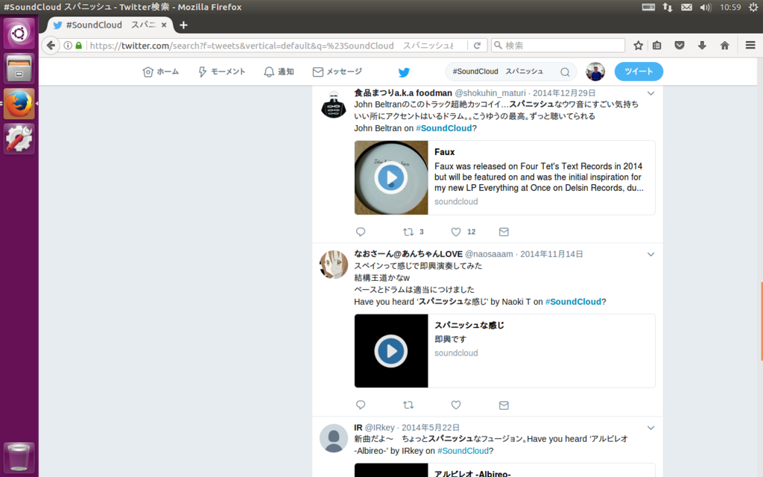Screen dimensions: 763x477
Task: Select the #SoundCloud browser tab
Action: click(110, 25)
